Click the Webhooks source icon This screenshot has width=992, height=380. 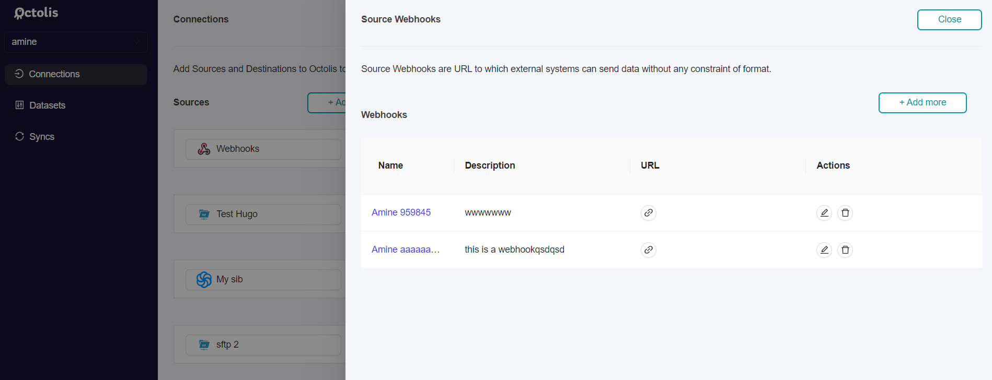(204, 149)
